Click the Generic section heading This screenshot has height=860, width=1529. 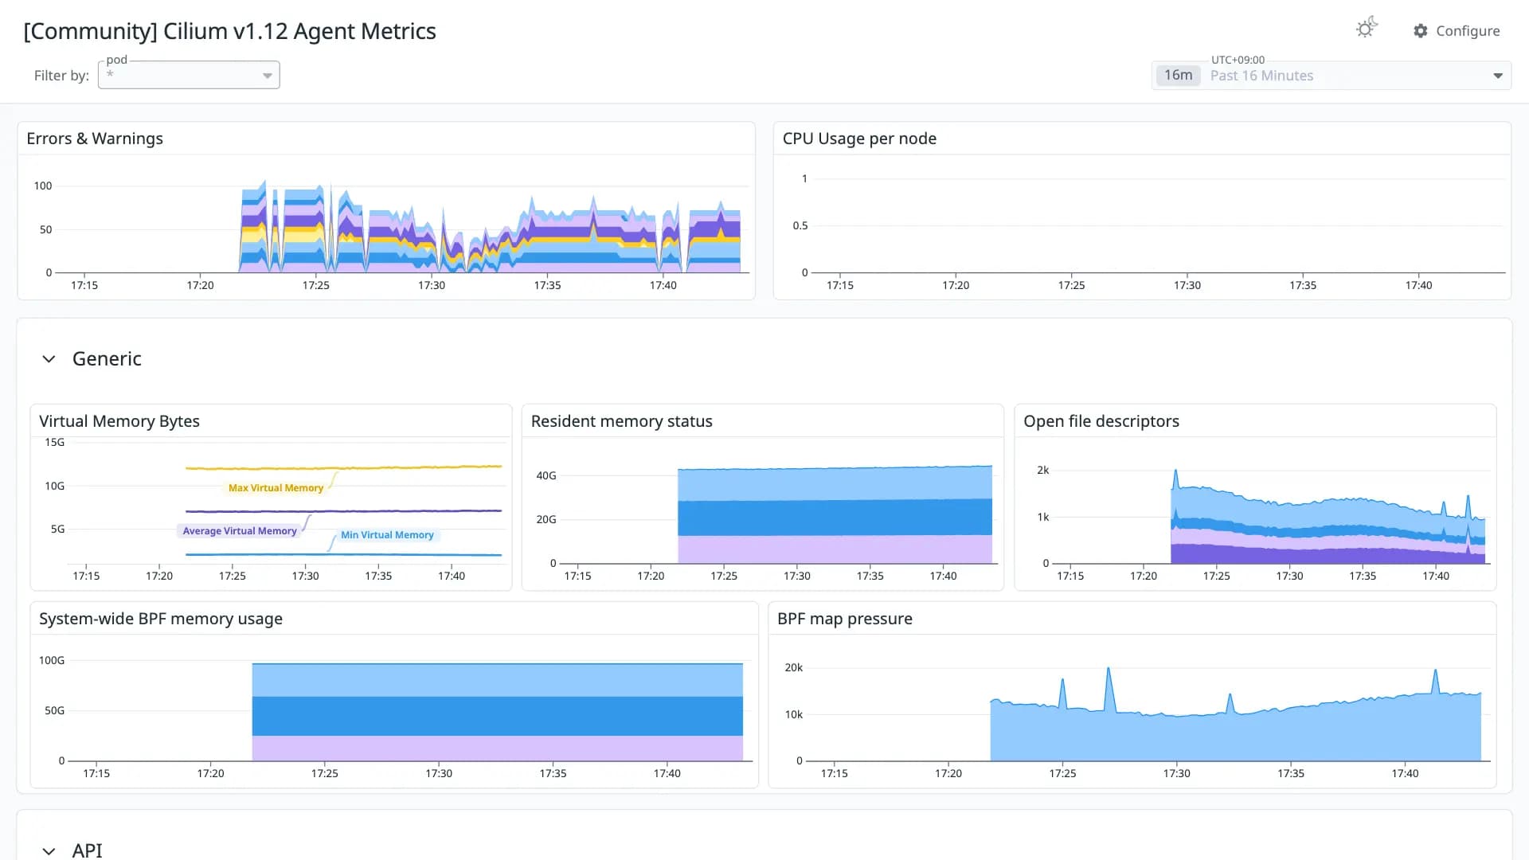pyautogui.click(x=107, y=359)
